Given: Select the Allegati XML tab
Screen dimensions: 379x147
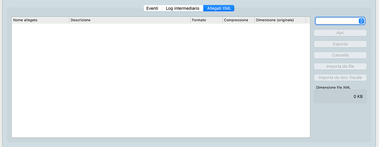Looking at the screenshot, I should [219, 8].
